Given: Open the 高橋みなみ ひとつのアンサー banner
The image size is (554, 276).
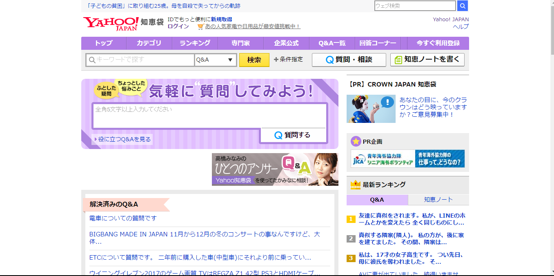Looking at the screenshot, I should (275, 169).
